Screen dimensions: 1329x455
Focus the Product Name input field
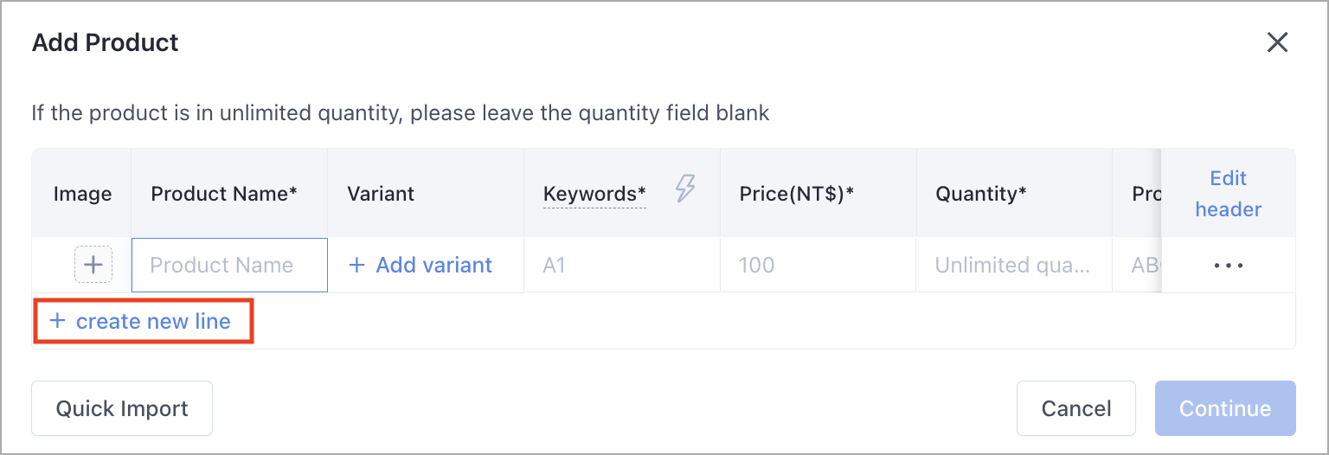pos(229,265)
